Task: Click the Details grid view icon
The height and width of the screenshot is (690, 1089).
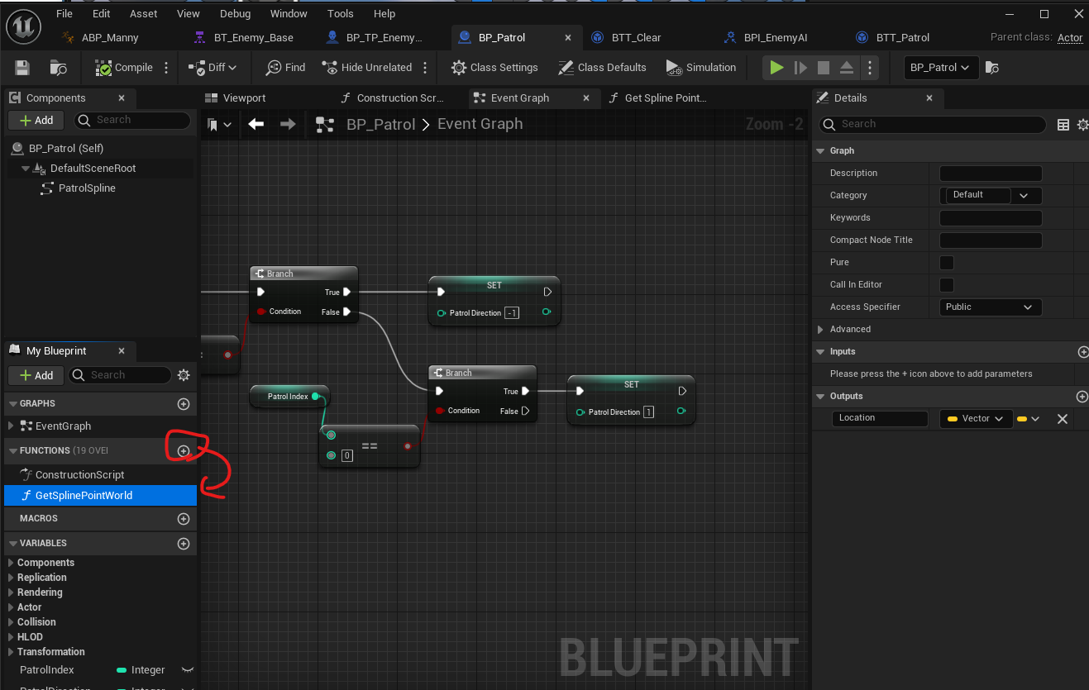Action: pyautogui.click(x=1063, y=125)
